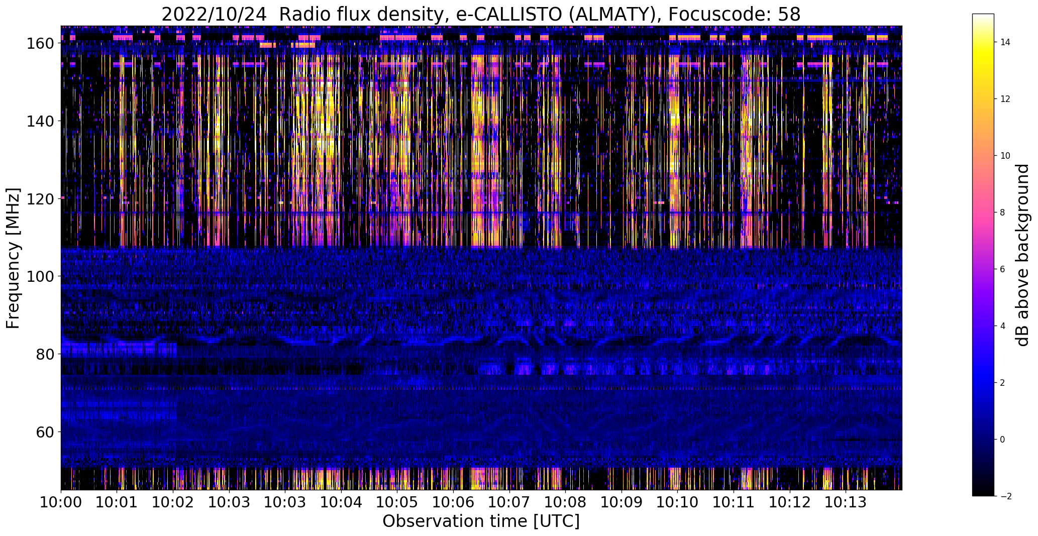Pick the colorbar tick value 12
This screenshot has width=1038, height=536.
tap(1005, 99)
